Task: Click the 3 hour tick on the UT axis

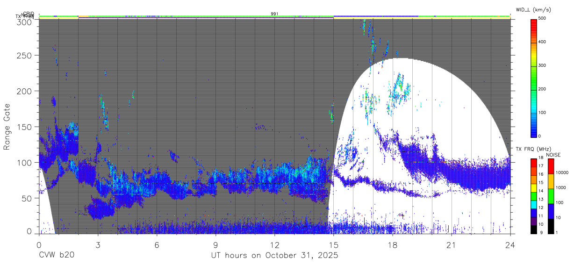Action: tap(98, 244)
